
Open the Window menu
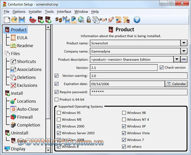pos(81,12)
